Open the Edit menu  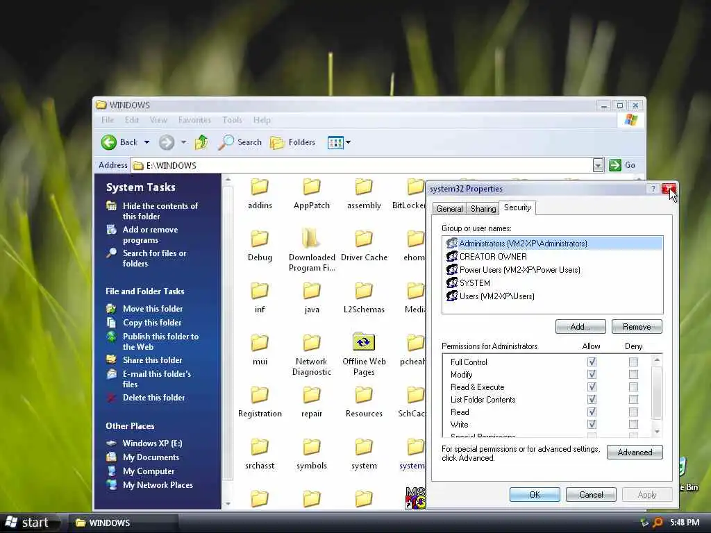131,120
